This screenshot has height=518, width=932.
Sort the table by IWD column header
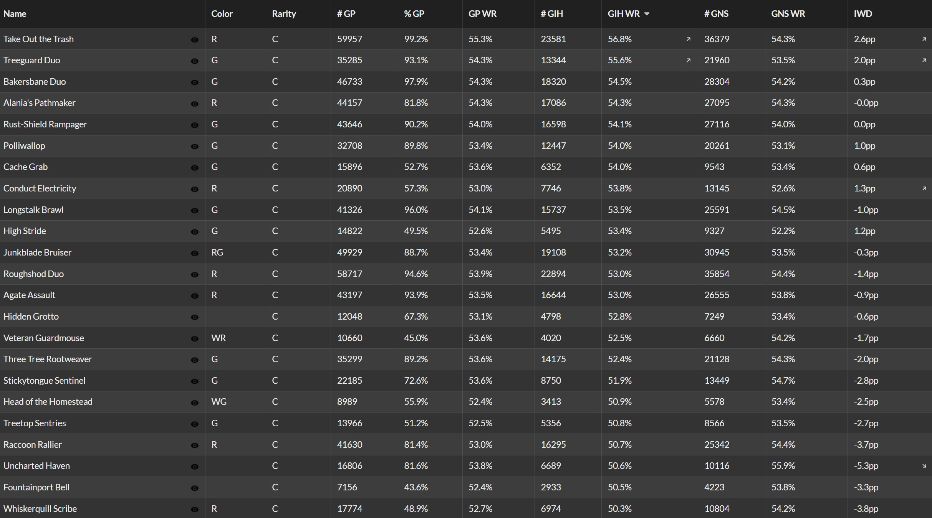[863, 14]
